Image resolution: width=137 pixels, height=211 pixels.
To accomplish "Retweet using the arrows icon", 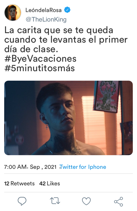I will 55,201.
